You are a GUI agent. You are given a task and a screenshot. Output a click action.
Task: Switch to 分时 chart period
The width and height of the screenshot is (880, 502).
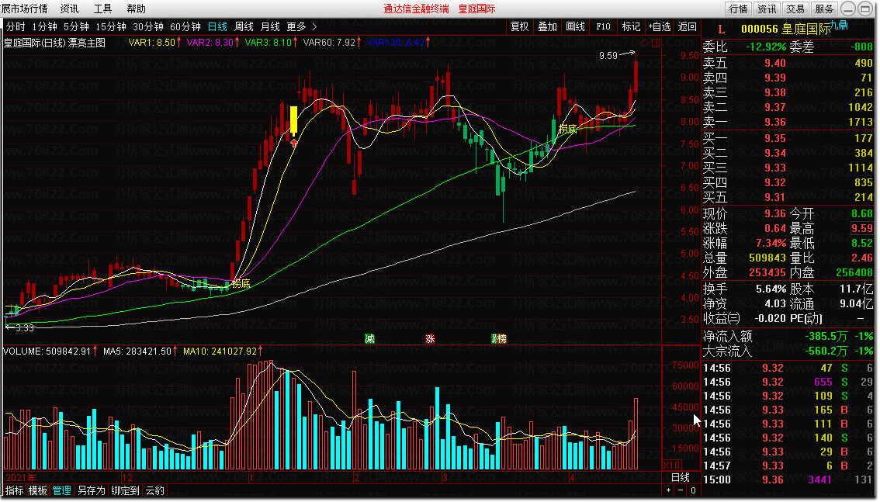(x=16, y=27)
